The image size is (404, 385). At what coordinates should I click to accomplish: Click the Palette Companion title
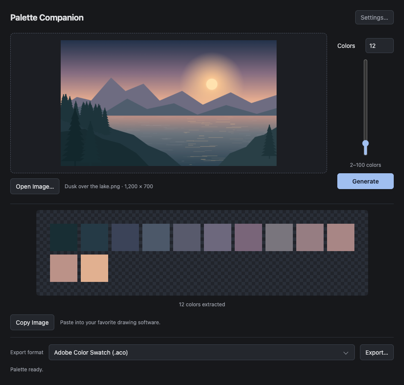pos(47,18)
